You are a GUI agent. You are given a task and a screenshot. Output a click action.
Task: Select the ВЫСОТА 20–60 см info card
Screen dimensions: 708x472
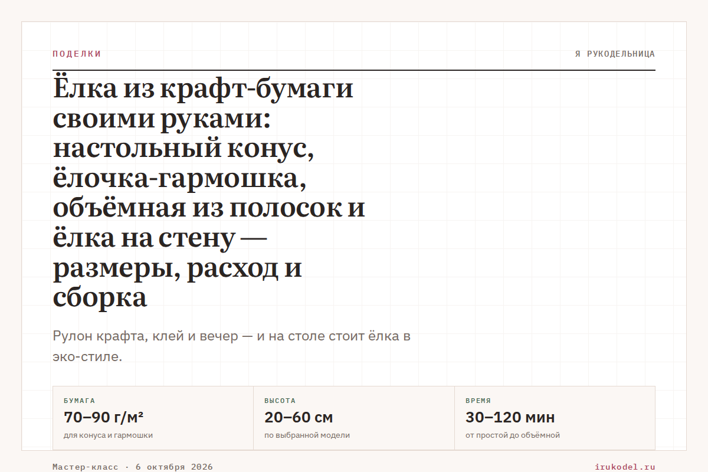pyautogui.click(x=354, y=418)
